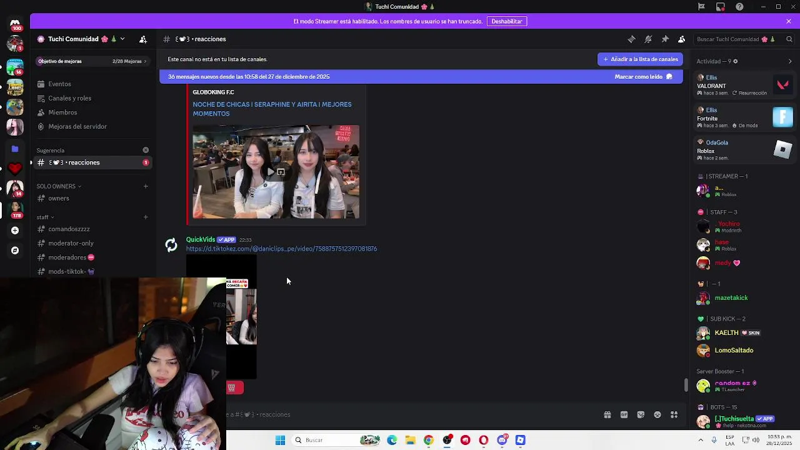The width and height of the screenshot is (800, 450).
Task: Dismiss the Sugerencia suggestion X icon
Action: (146, 150)
